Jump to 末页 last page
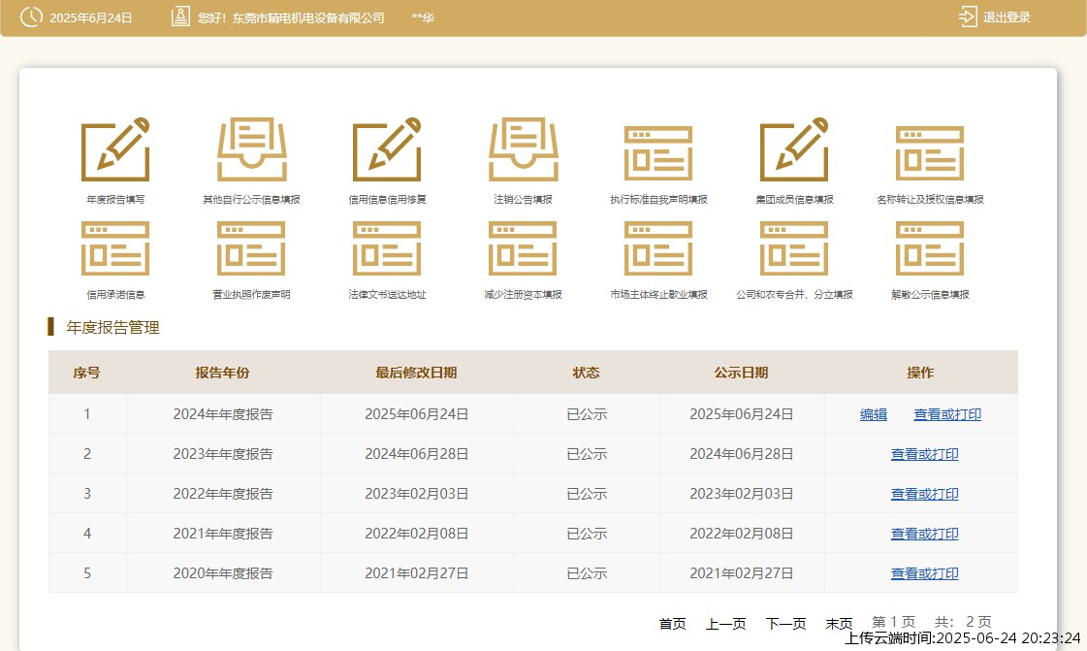The image size is (1087, 651). pyautogui.click(x=839, y=624)
